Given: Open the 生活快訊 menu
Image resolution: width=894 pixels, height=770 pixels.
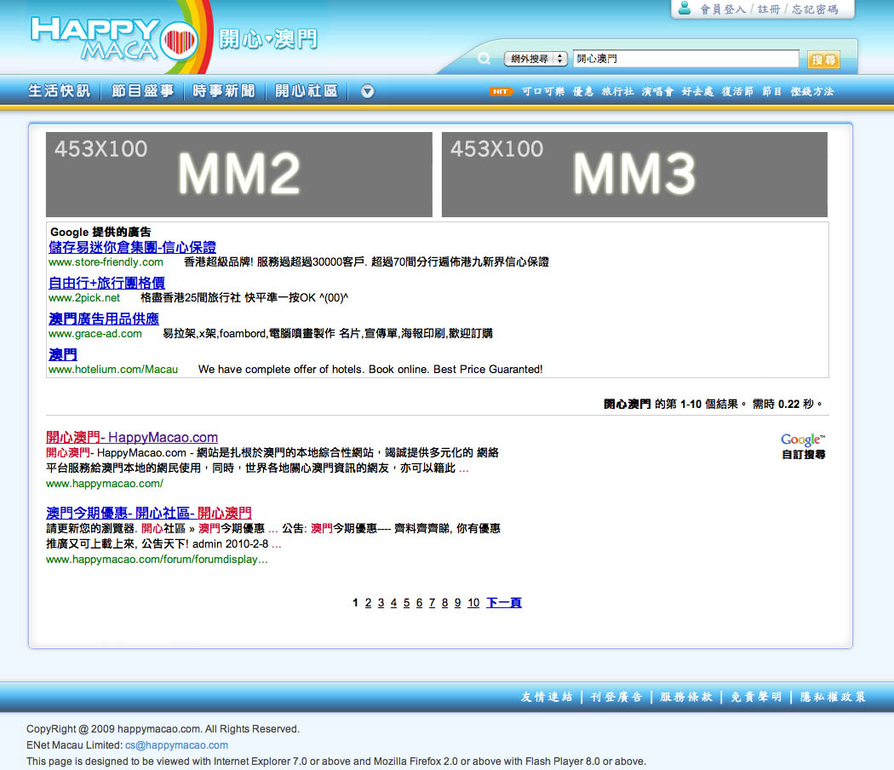Looking at the screenshot, I should (x=59, y=91).
